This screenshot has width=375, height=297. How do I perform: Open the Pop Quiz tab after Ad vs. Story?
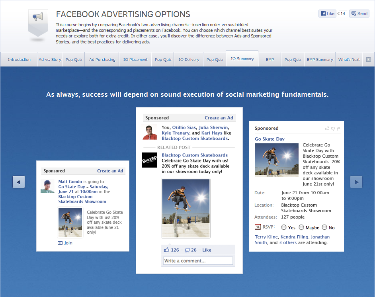click(x=74, y=60)
